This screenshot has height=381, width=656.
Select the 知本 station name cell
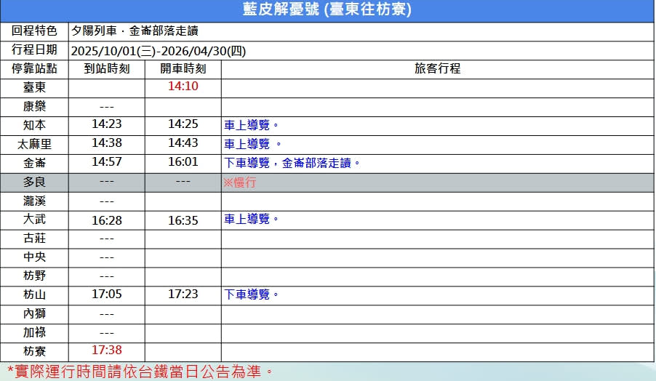click(34, 124)
